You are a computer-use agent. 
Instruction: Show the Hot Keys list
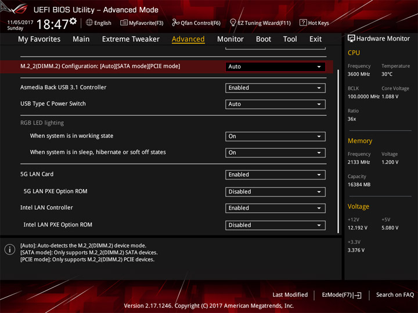[x=314, y=23]
